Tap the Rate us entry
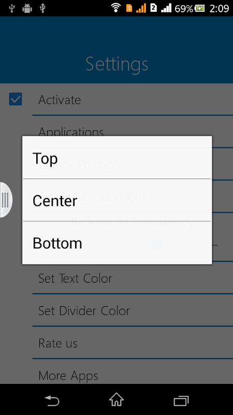233x415 pixels. 133,343
